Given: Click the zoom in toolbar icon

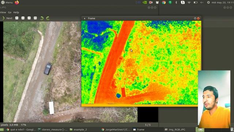Looking at the screenshot, I should pyautogui.click(x=17, y=18).
